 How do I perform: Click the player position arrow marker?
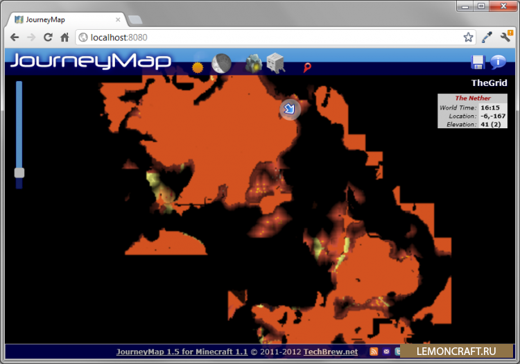pyautogui.click(x=290, y=109)
